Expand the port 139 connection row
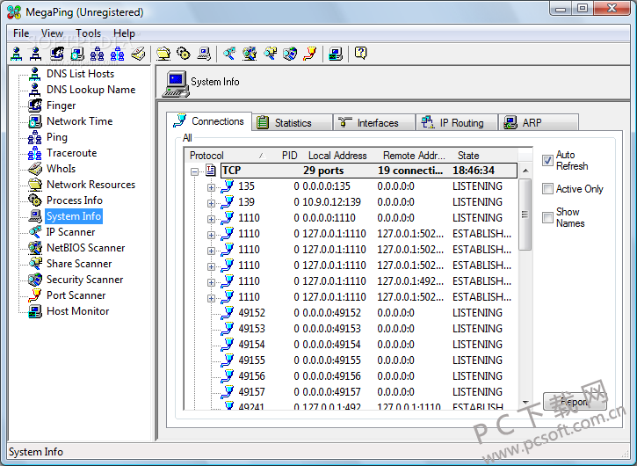 tap(211, 203)
